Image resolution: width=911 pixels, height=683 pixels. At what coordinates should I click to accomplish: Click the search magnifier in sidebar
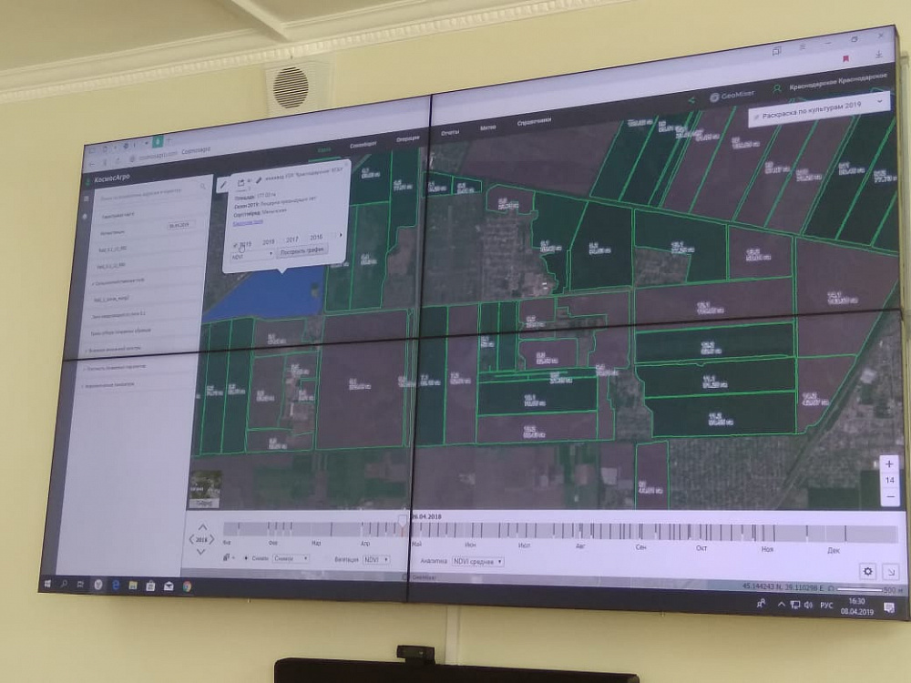click(x=203, y=187)
